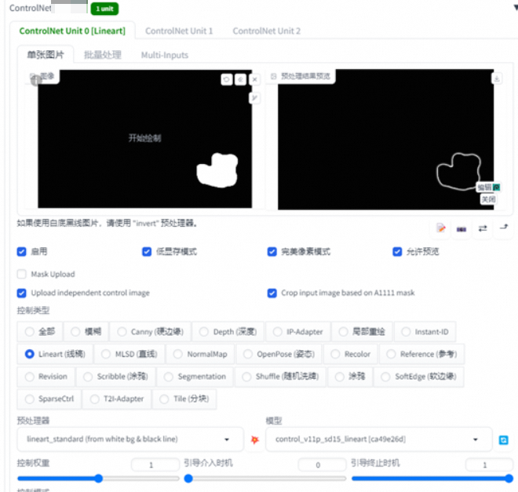The width and height of the screenshot is (518, 492).
Task: Toggle the 允许预览 checkbox
Action: 397,252
